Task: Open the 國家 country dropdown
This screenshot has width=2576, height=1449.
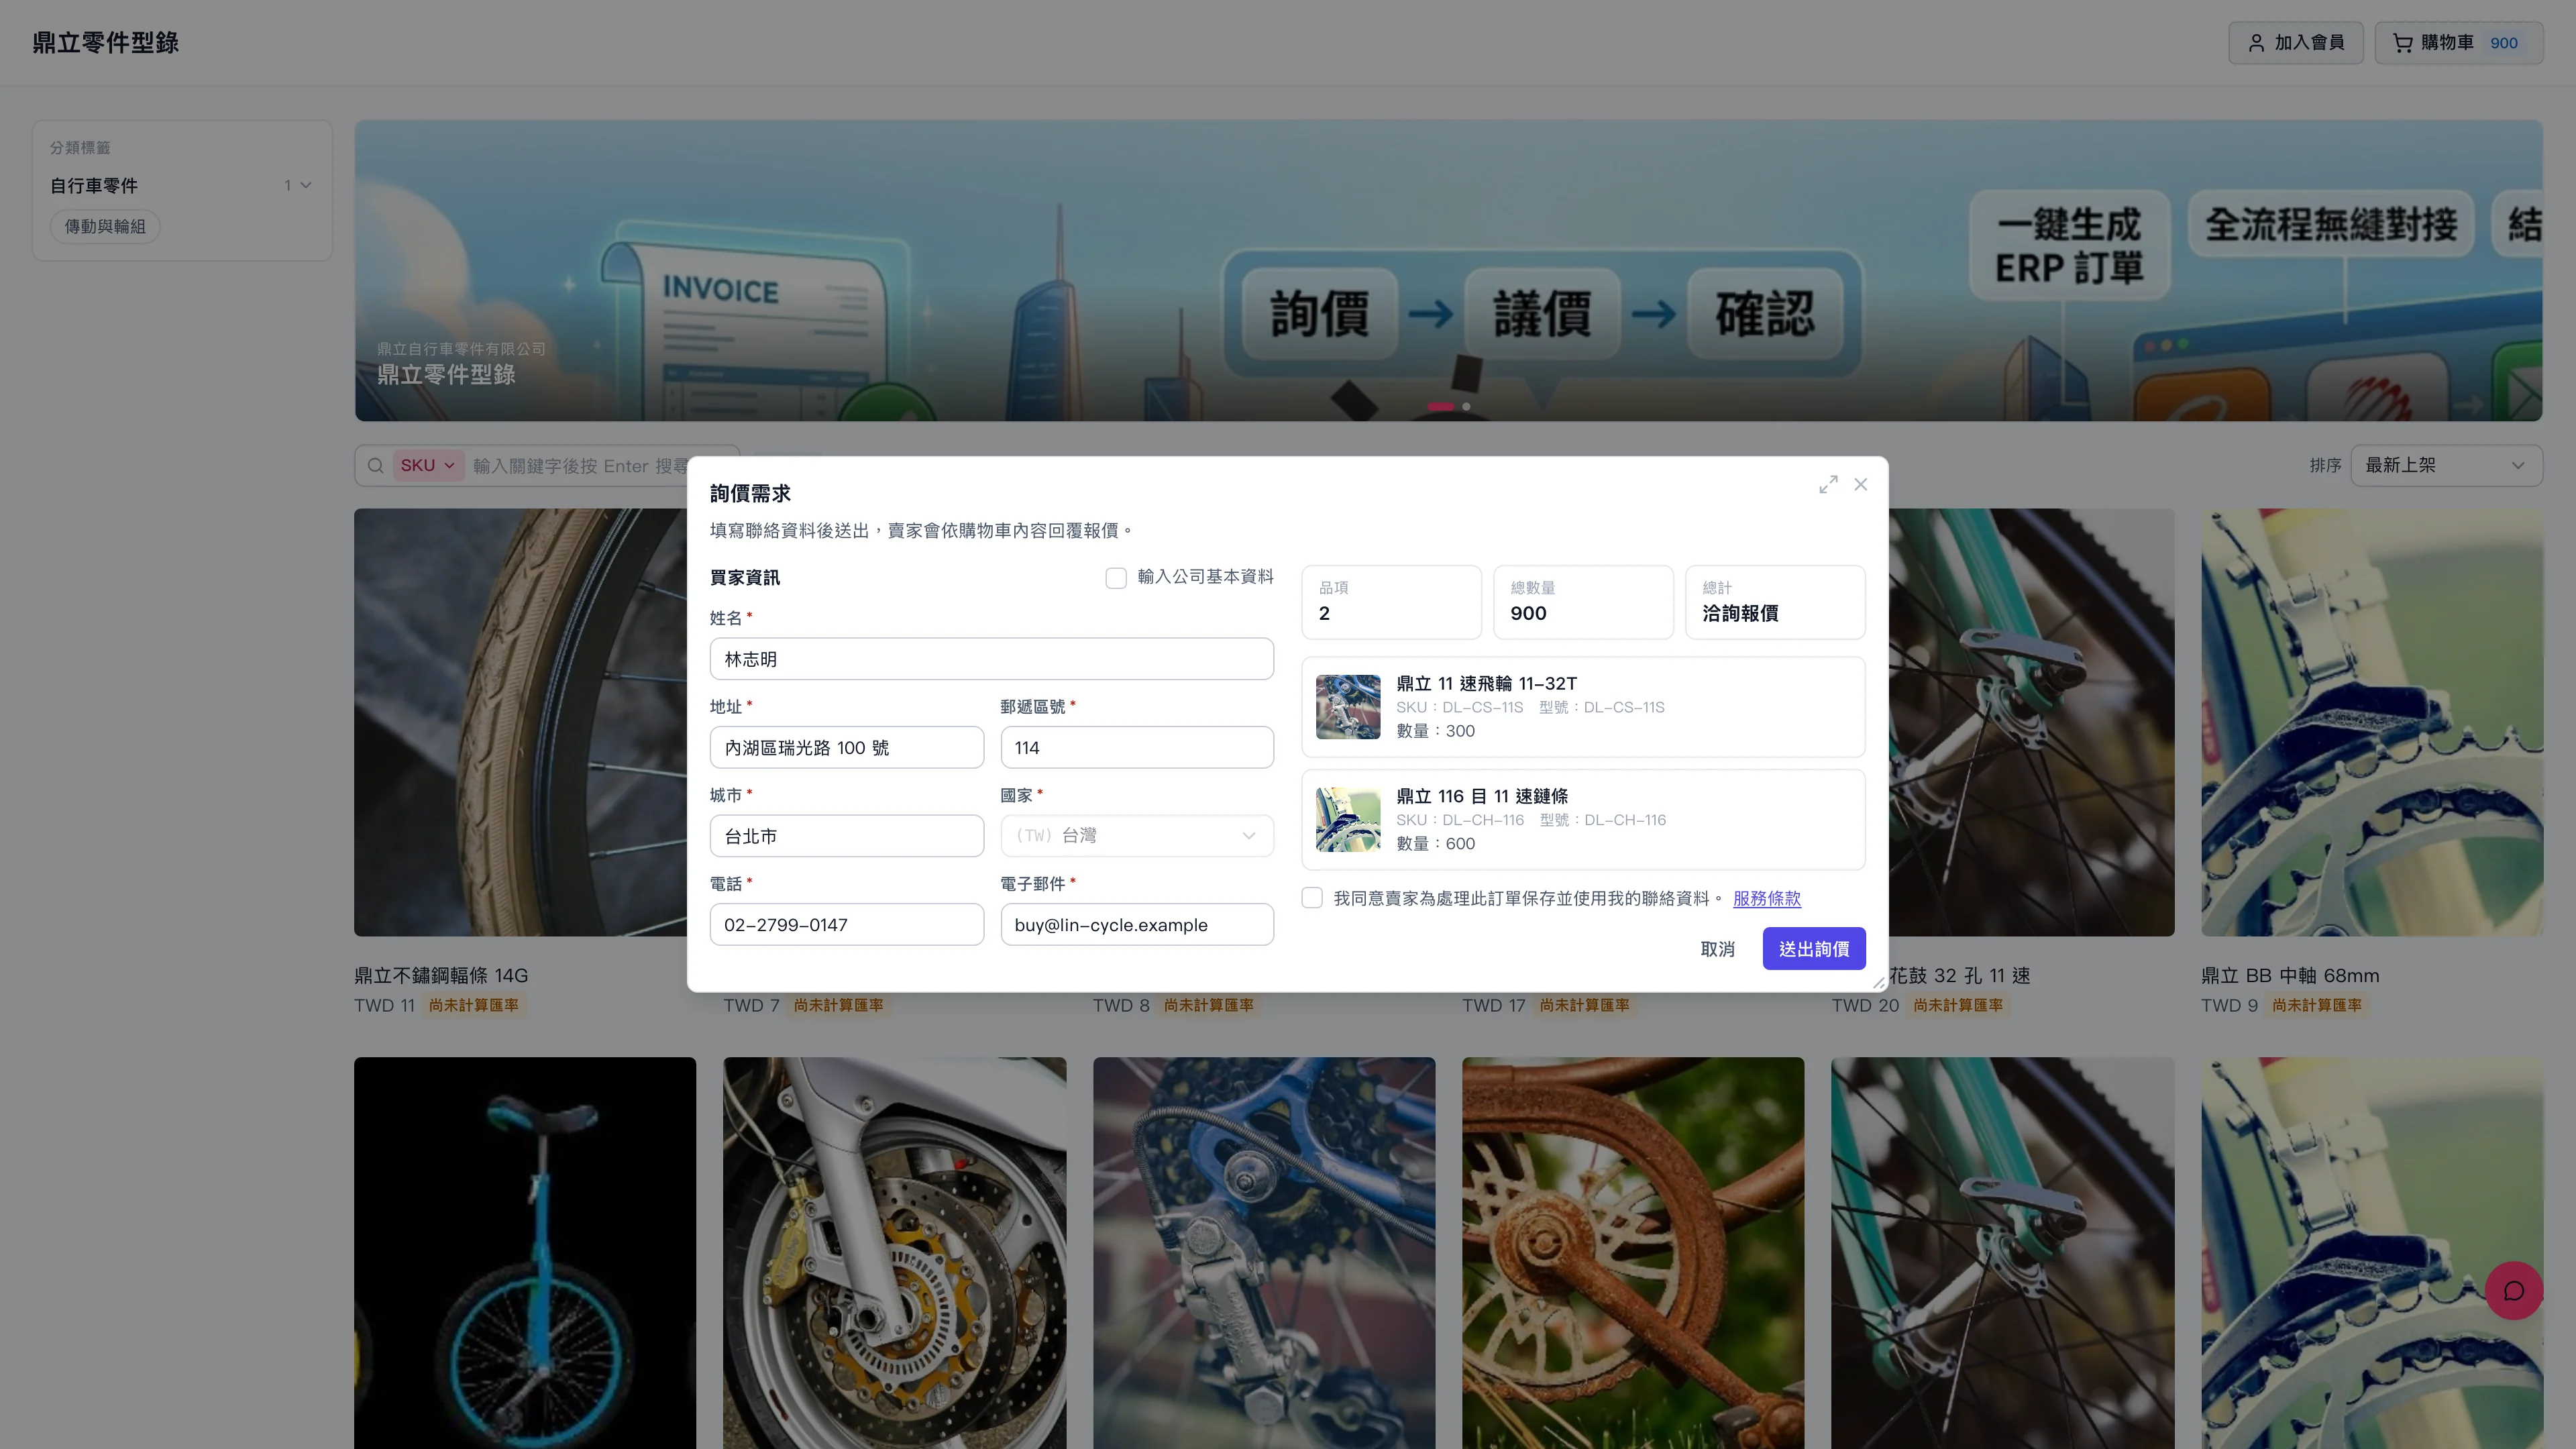Action: click(1137, 835)
